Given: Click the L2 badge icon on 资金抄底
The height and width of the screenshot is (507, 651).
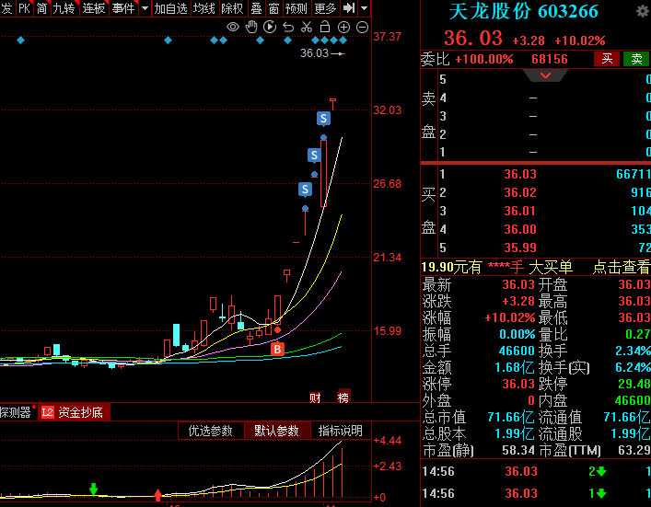Looking at the screenshot, I should point(48,412).
